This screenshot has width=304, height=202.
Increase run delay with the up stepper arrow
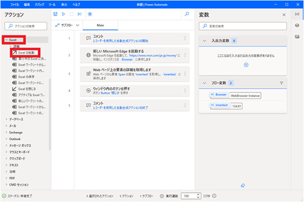198,194
